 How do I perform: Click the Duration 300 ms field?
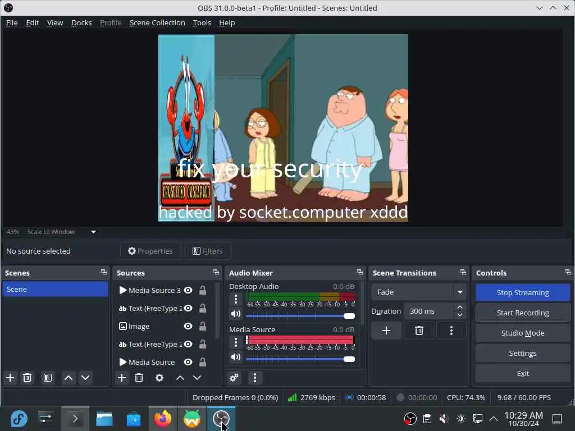click(x=429, y=311)
